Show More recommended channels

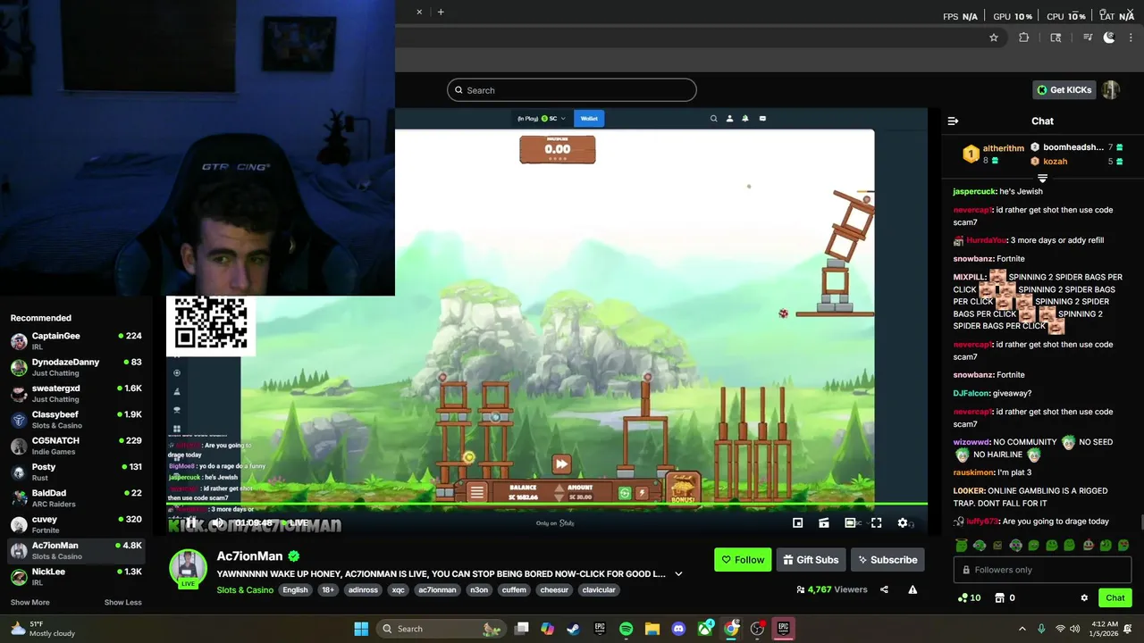point(30,602)
